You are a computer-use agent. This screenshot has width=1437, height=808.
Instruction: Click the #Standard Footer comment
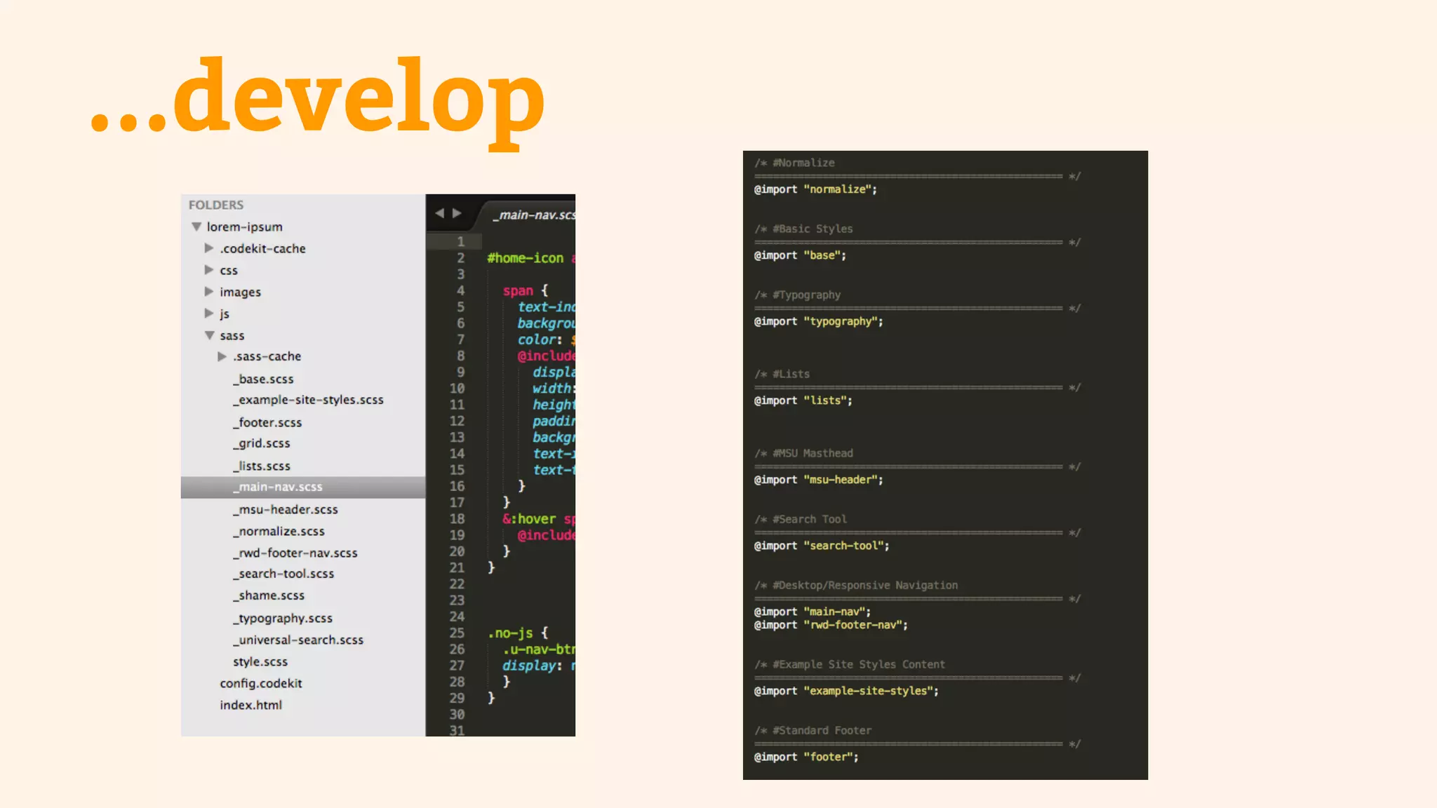tap(813, 730)
